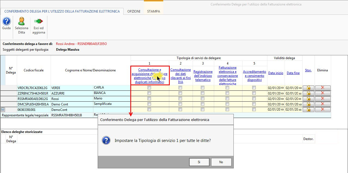The width and height of the screenshot is (348, 173).
Task: Delete the 06363391001 DemoCont row
Action: point(323,110)
